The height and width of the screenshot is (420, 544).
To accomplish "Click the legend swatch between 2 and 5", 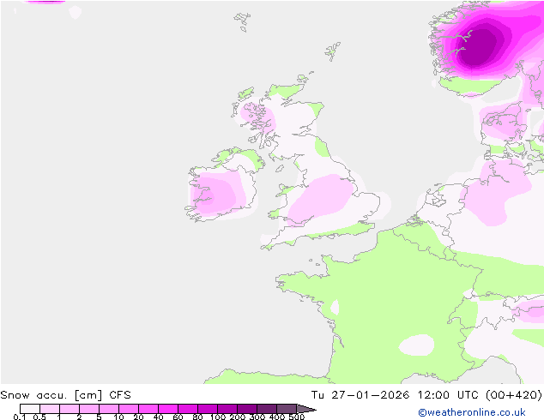I will 89,409.
